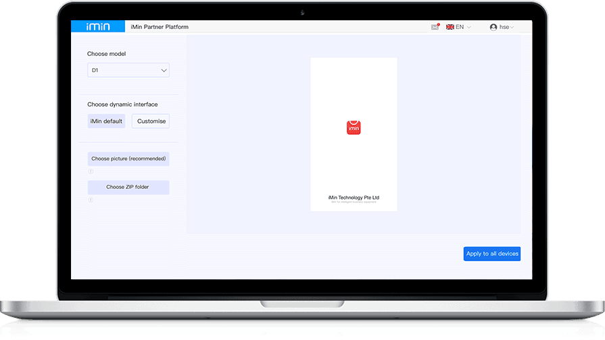This screenshot has width=605, height=340.
Task: Click the Choose dynamic interface label
Action: pos(122,105)
